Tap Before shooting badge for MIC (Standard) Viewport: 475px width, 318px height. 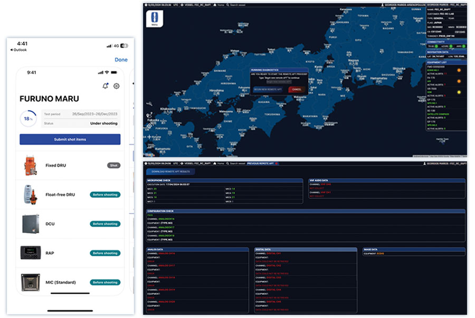point(105,282)
